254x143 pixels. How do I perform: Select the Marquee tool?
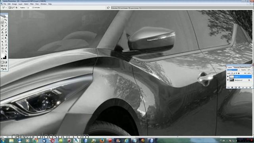[2, 19]
